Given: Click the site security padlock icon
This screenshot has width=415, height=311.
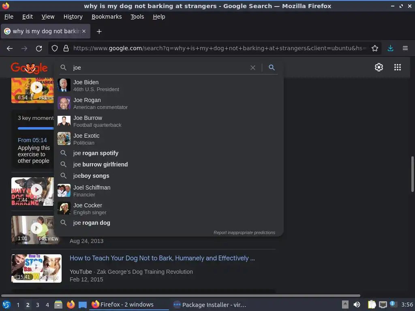Looking at the screenshot, I should tap(66, 49).
